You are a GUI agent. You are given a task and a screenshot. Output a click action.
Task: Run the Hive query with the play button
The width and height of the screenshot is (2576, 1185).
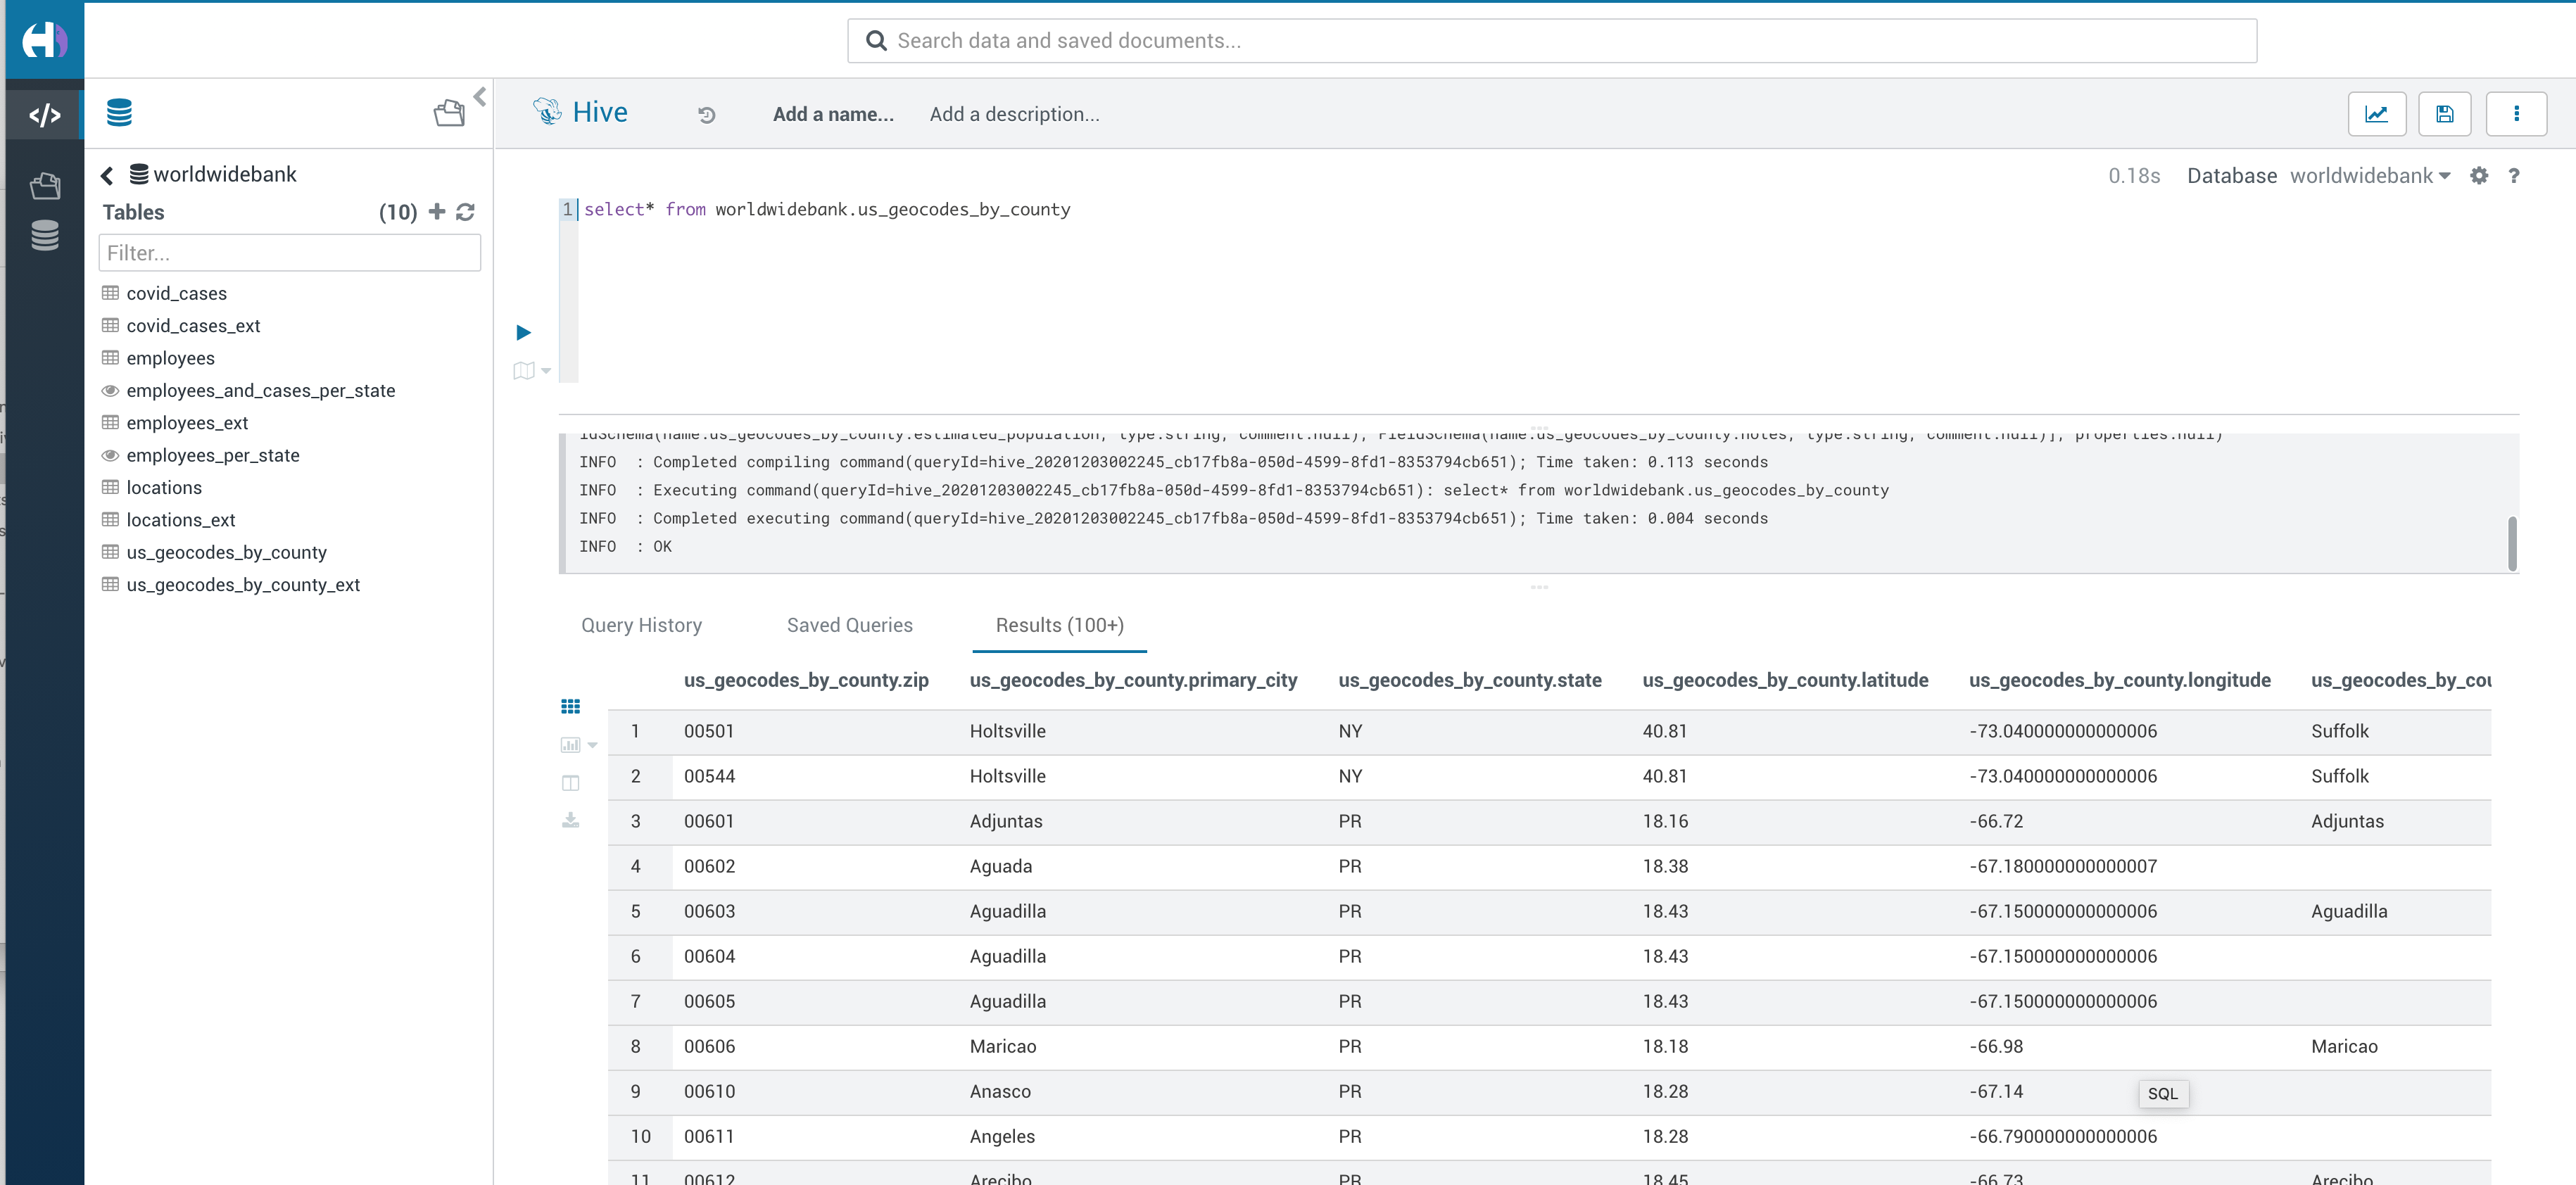(522, 332)
